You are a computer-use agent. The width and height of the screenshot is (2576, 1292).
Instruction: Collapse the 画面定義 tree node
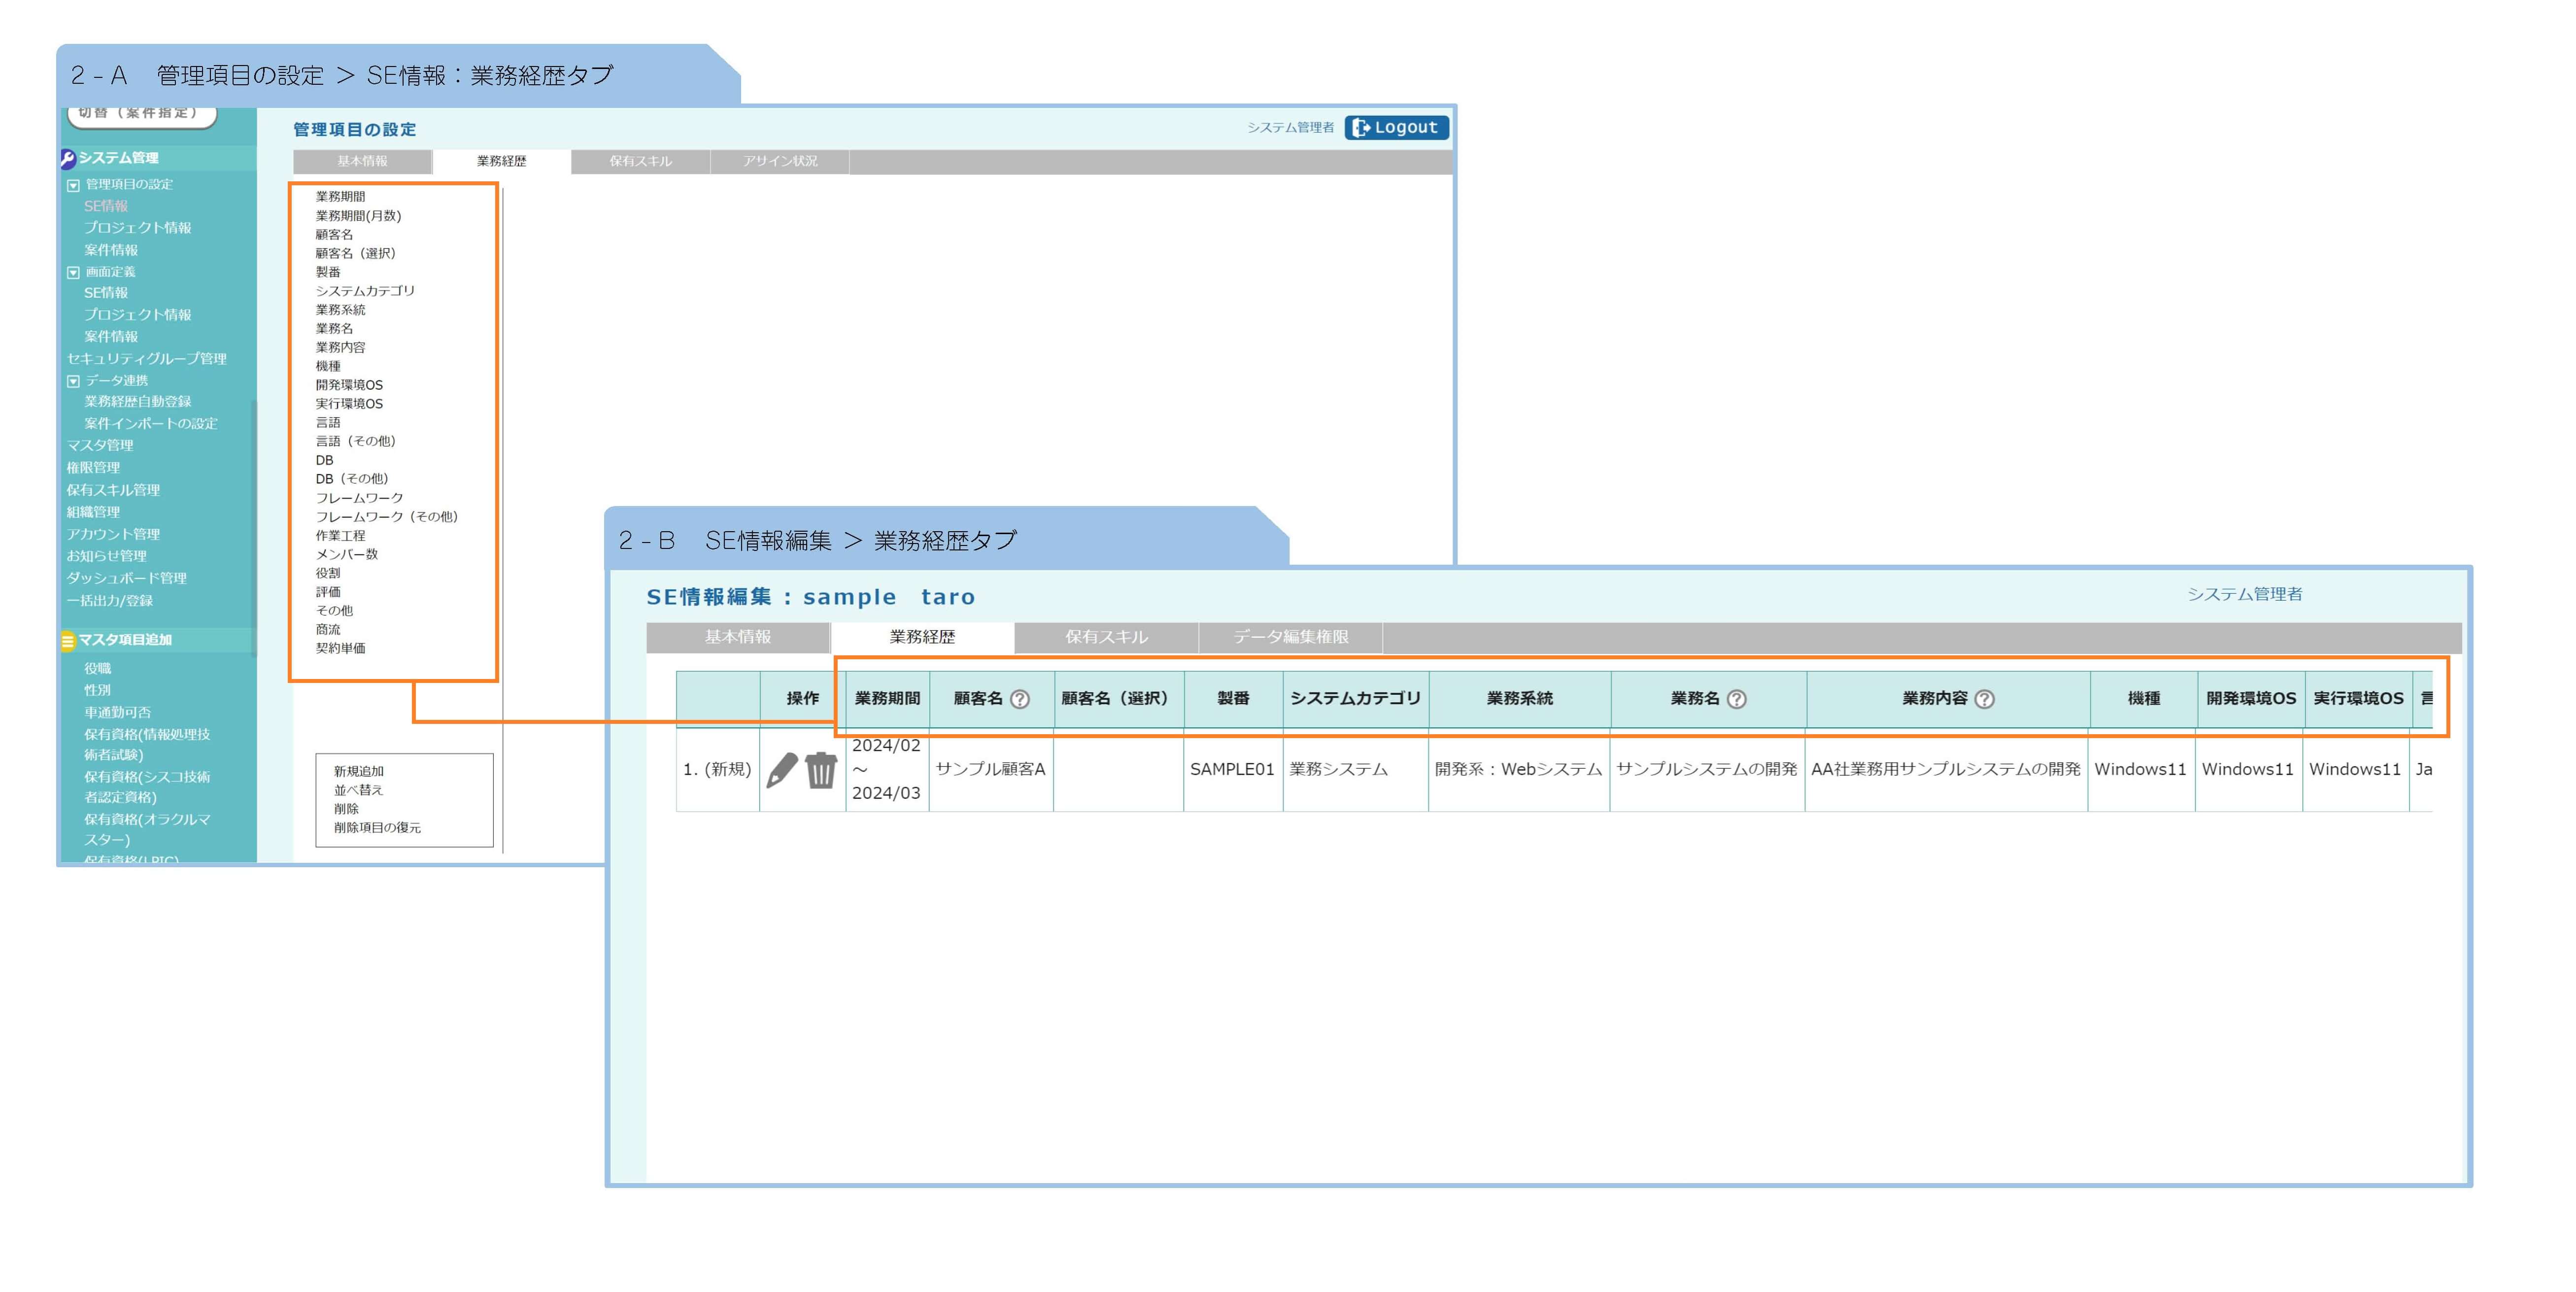(x=73, y=272)
